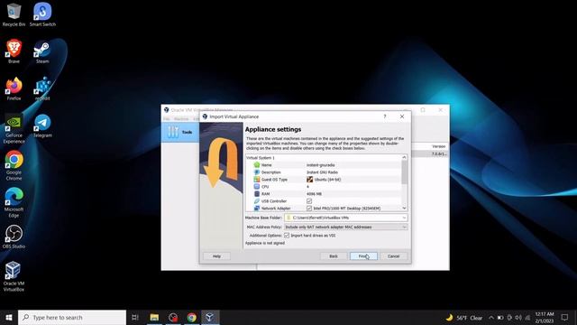Image resolution: width=577 pixels, height=325 pixels.
Task: Click the RAM row icon
Action: [257, 194]
